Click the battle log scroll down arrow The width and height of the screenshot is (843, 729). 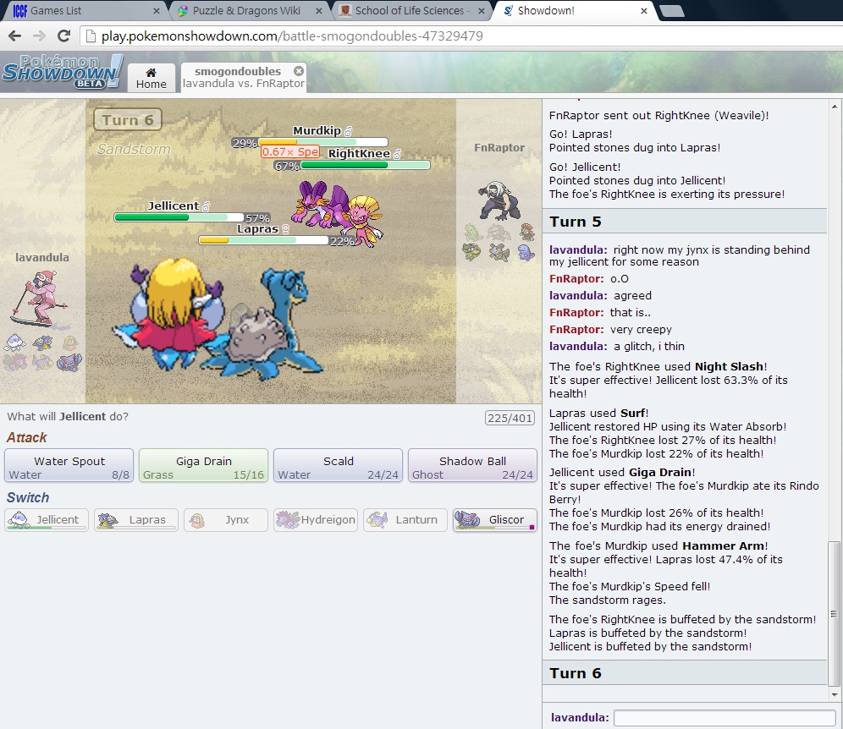point(835,694)
